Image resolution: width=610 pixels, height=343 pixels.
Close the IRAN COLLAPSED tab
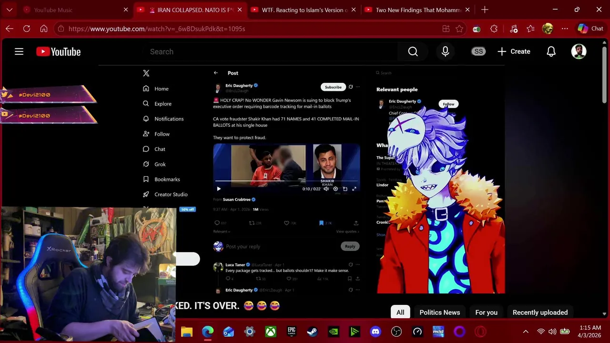239,10
